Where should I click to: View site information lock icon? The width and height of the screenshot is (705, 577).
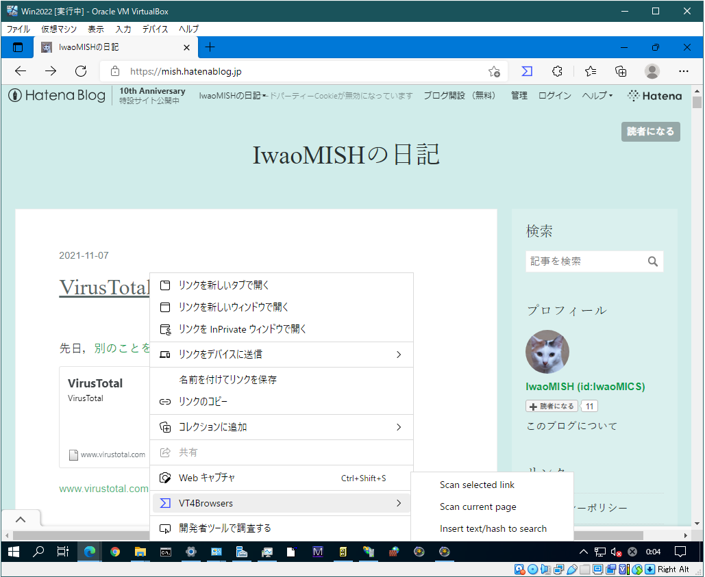click(114, 71)
